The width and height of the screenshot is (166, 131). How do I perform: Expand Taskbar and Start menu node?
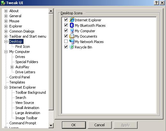pos(6,36)
